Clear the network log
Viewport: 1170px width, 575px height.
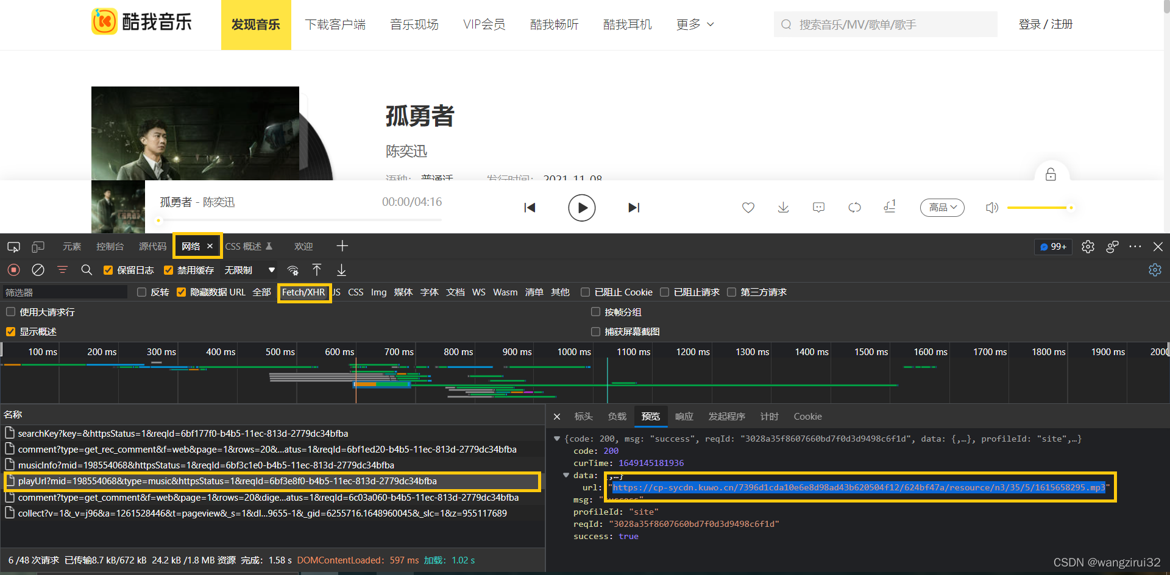38,270
